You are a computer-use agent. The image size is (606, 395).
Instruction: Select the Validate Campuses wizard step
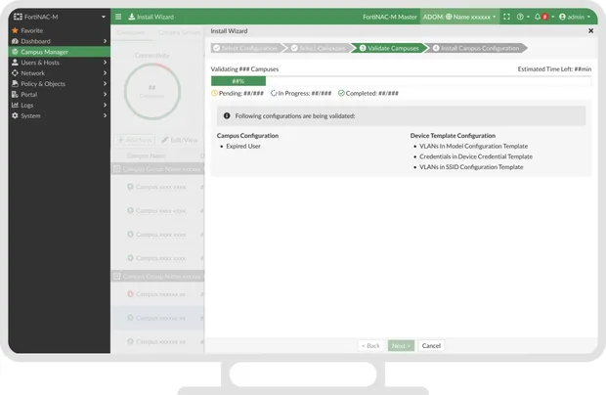tap(390, 48)
